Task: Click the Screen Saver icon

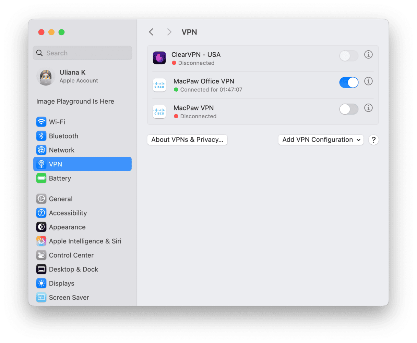Action: 41,298
